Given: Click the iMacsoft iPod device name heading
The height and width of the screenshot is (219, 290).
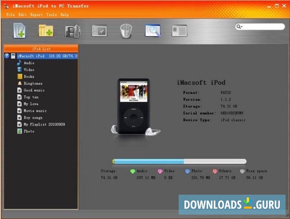Looking at the screenshot, I should pos(201,82).
